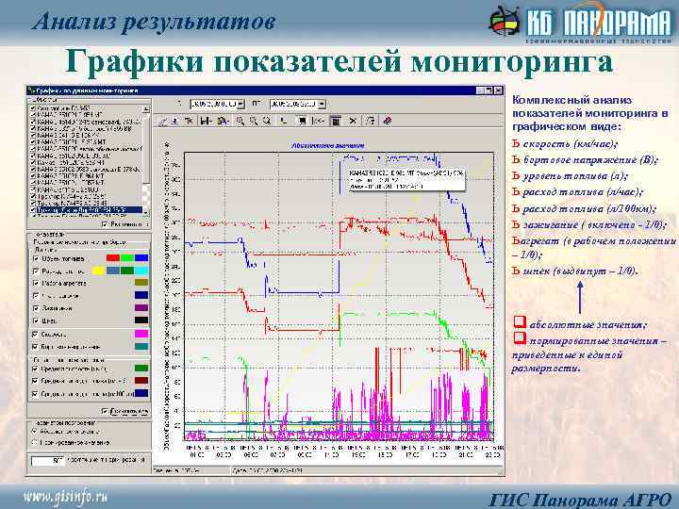Click the arrow-to-bar toolbar icon beside black square
The width and height of the screenshot is (679, 509).
point(319,122)
